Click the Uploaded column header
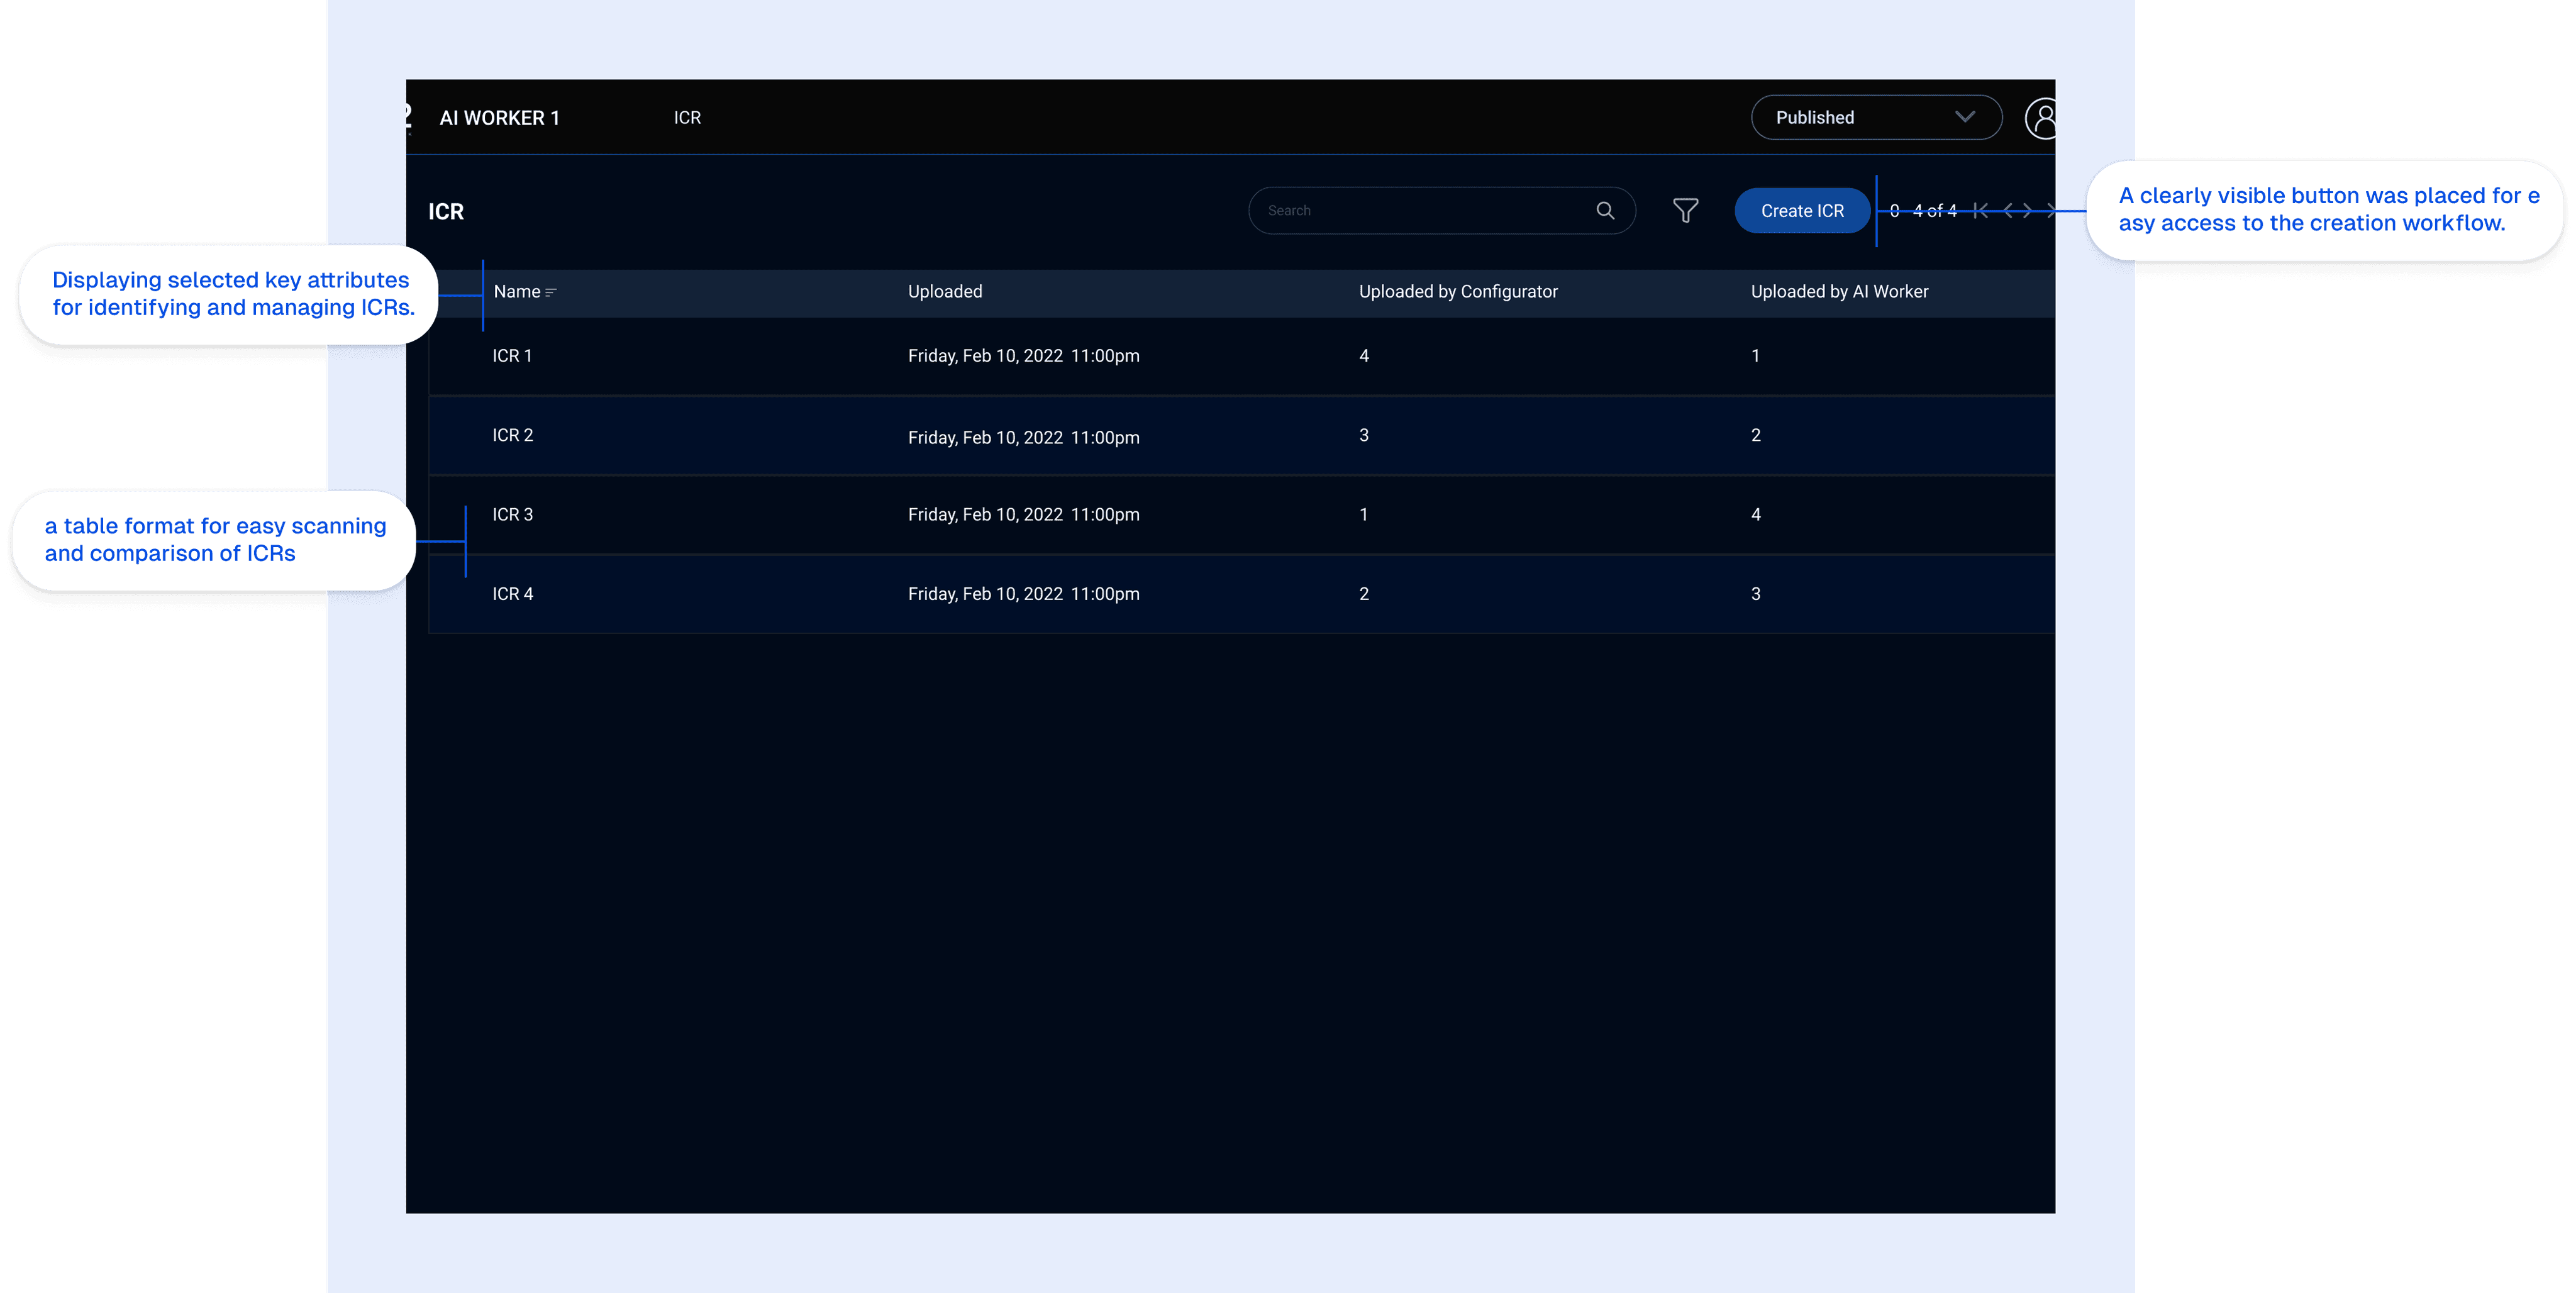Image resolution: width=2576 pixels, height=1293 pixels. (944, 292)
